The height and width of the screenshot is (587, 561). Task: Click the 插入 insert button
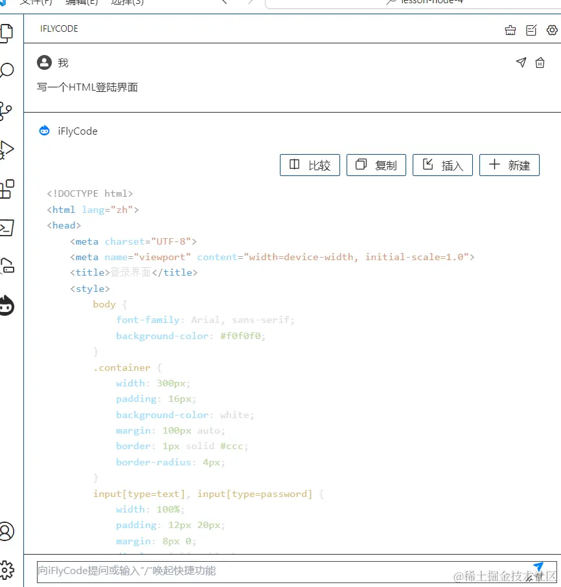[x=442, y=165]
